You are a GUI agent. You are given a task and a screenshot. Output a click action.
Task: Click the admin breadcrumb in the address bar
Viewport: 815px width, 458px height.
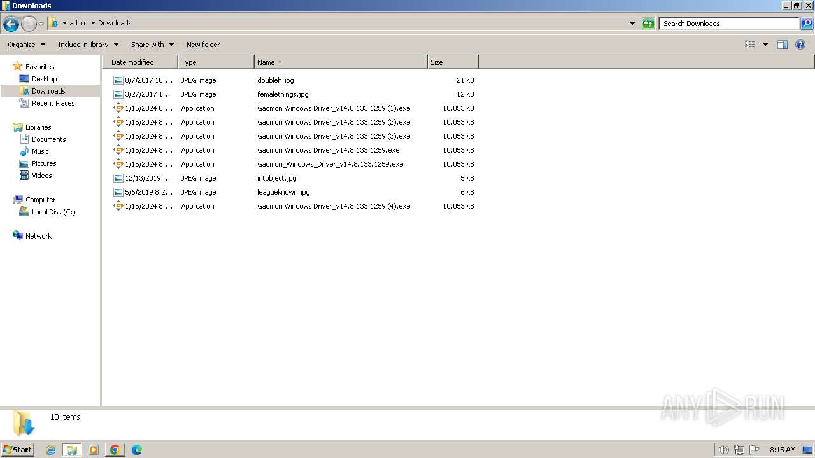[78, 24]
